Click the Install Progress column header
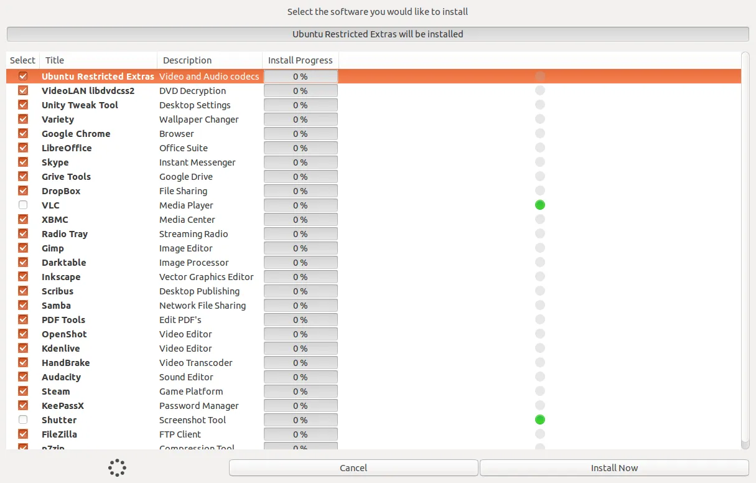This screenshot has height=483, width=756. point(300,60)
